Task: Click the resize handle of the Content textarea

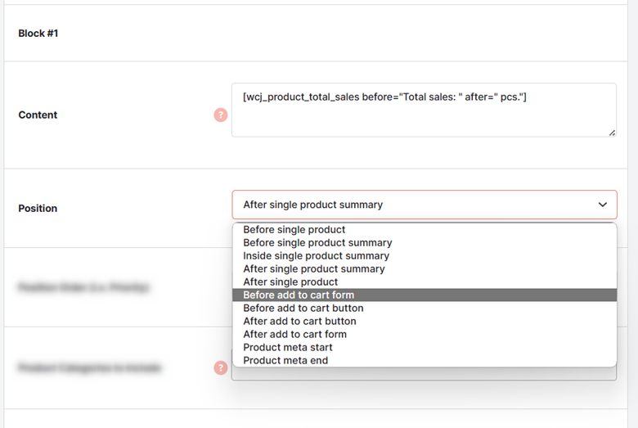Action: tap(612, 133)
